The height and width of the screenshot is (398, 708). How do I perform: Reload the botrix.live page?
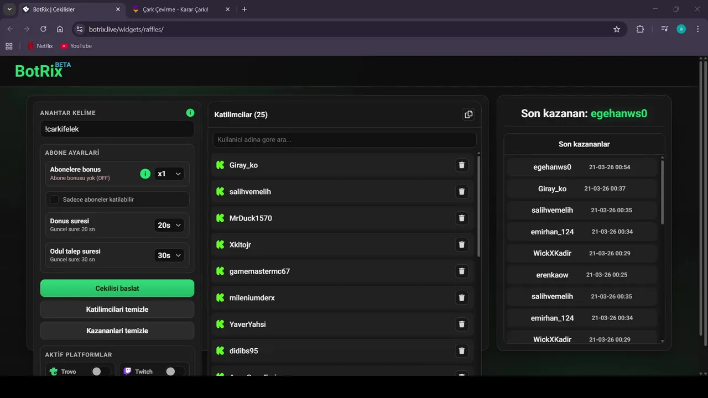(43, 29)
